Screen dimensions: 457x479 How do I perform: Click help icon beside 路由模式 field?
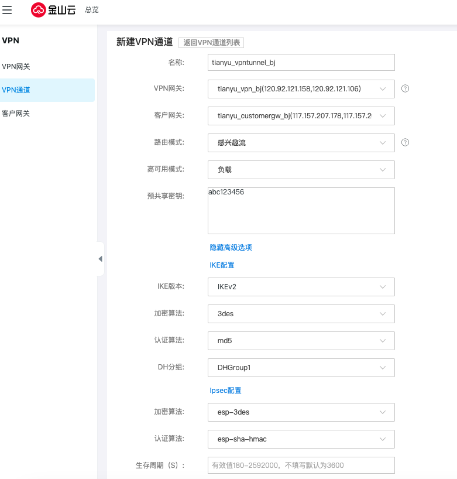click(x=405, y=142)
